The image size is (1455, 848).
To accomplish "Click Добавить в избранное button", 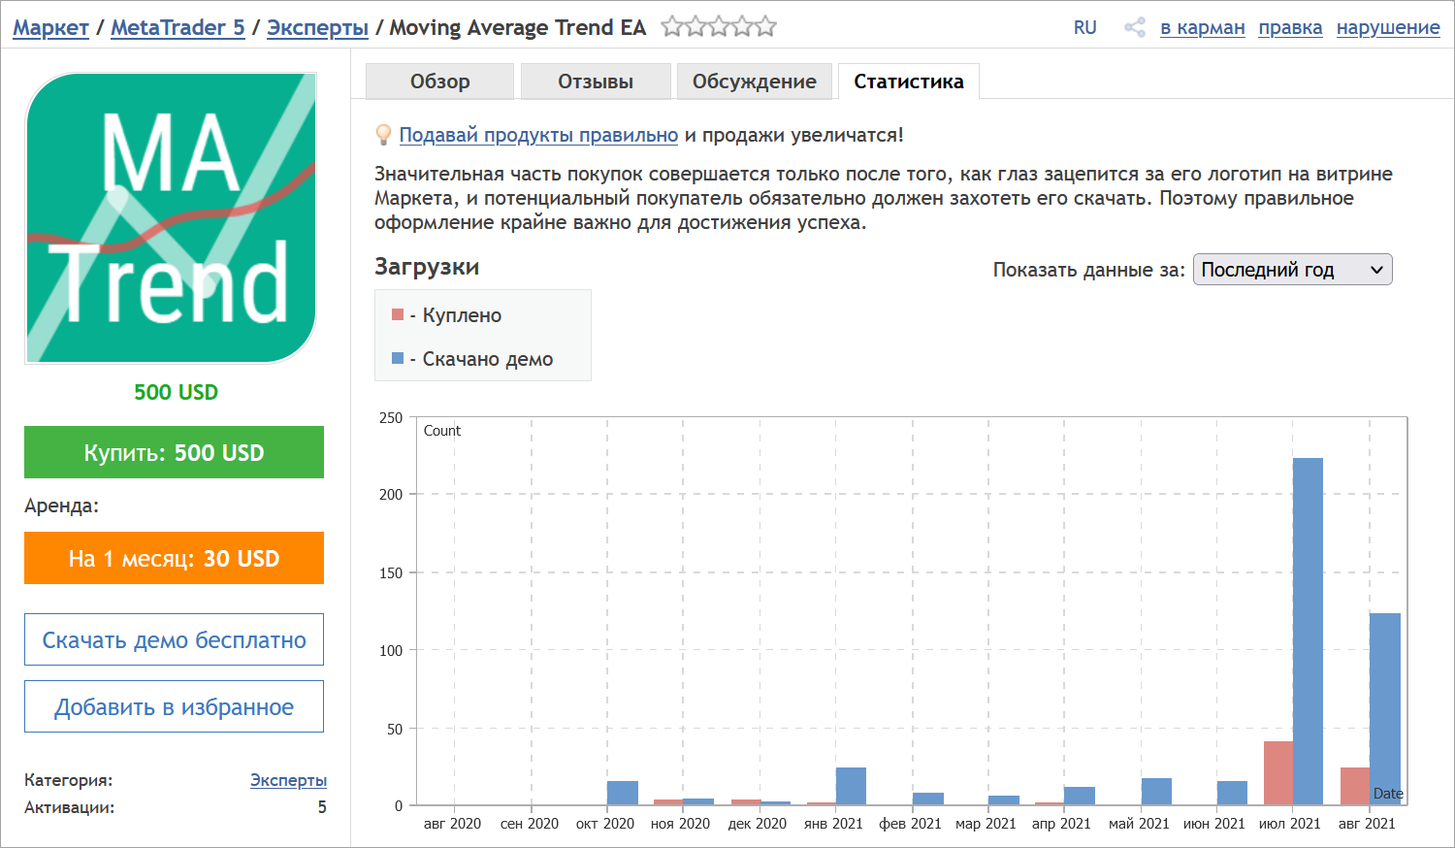I will [x=174, y=706].
